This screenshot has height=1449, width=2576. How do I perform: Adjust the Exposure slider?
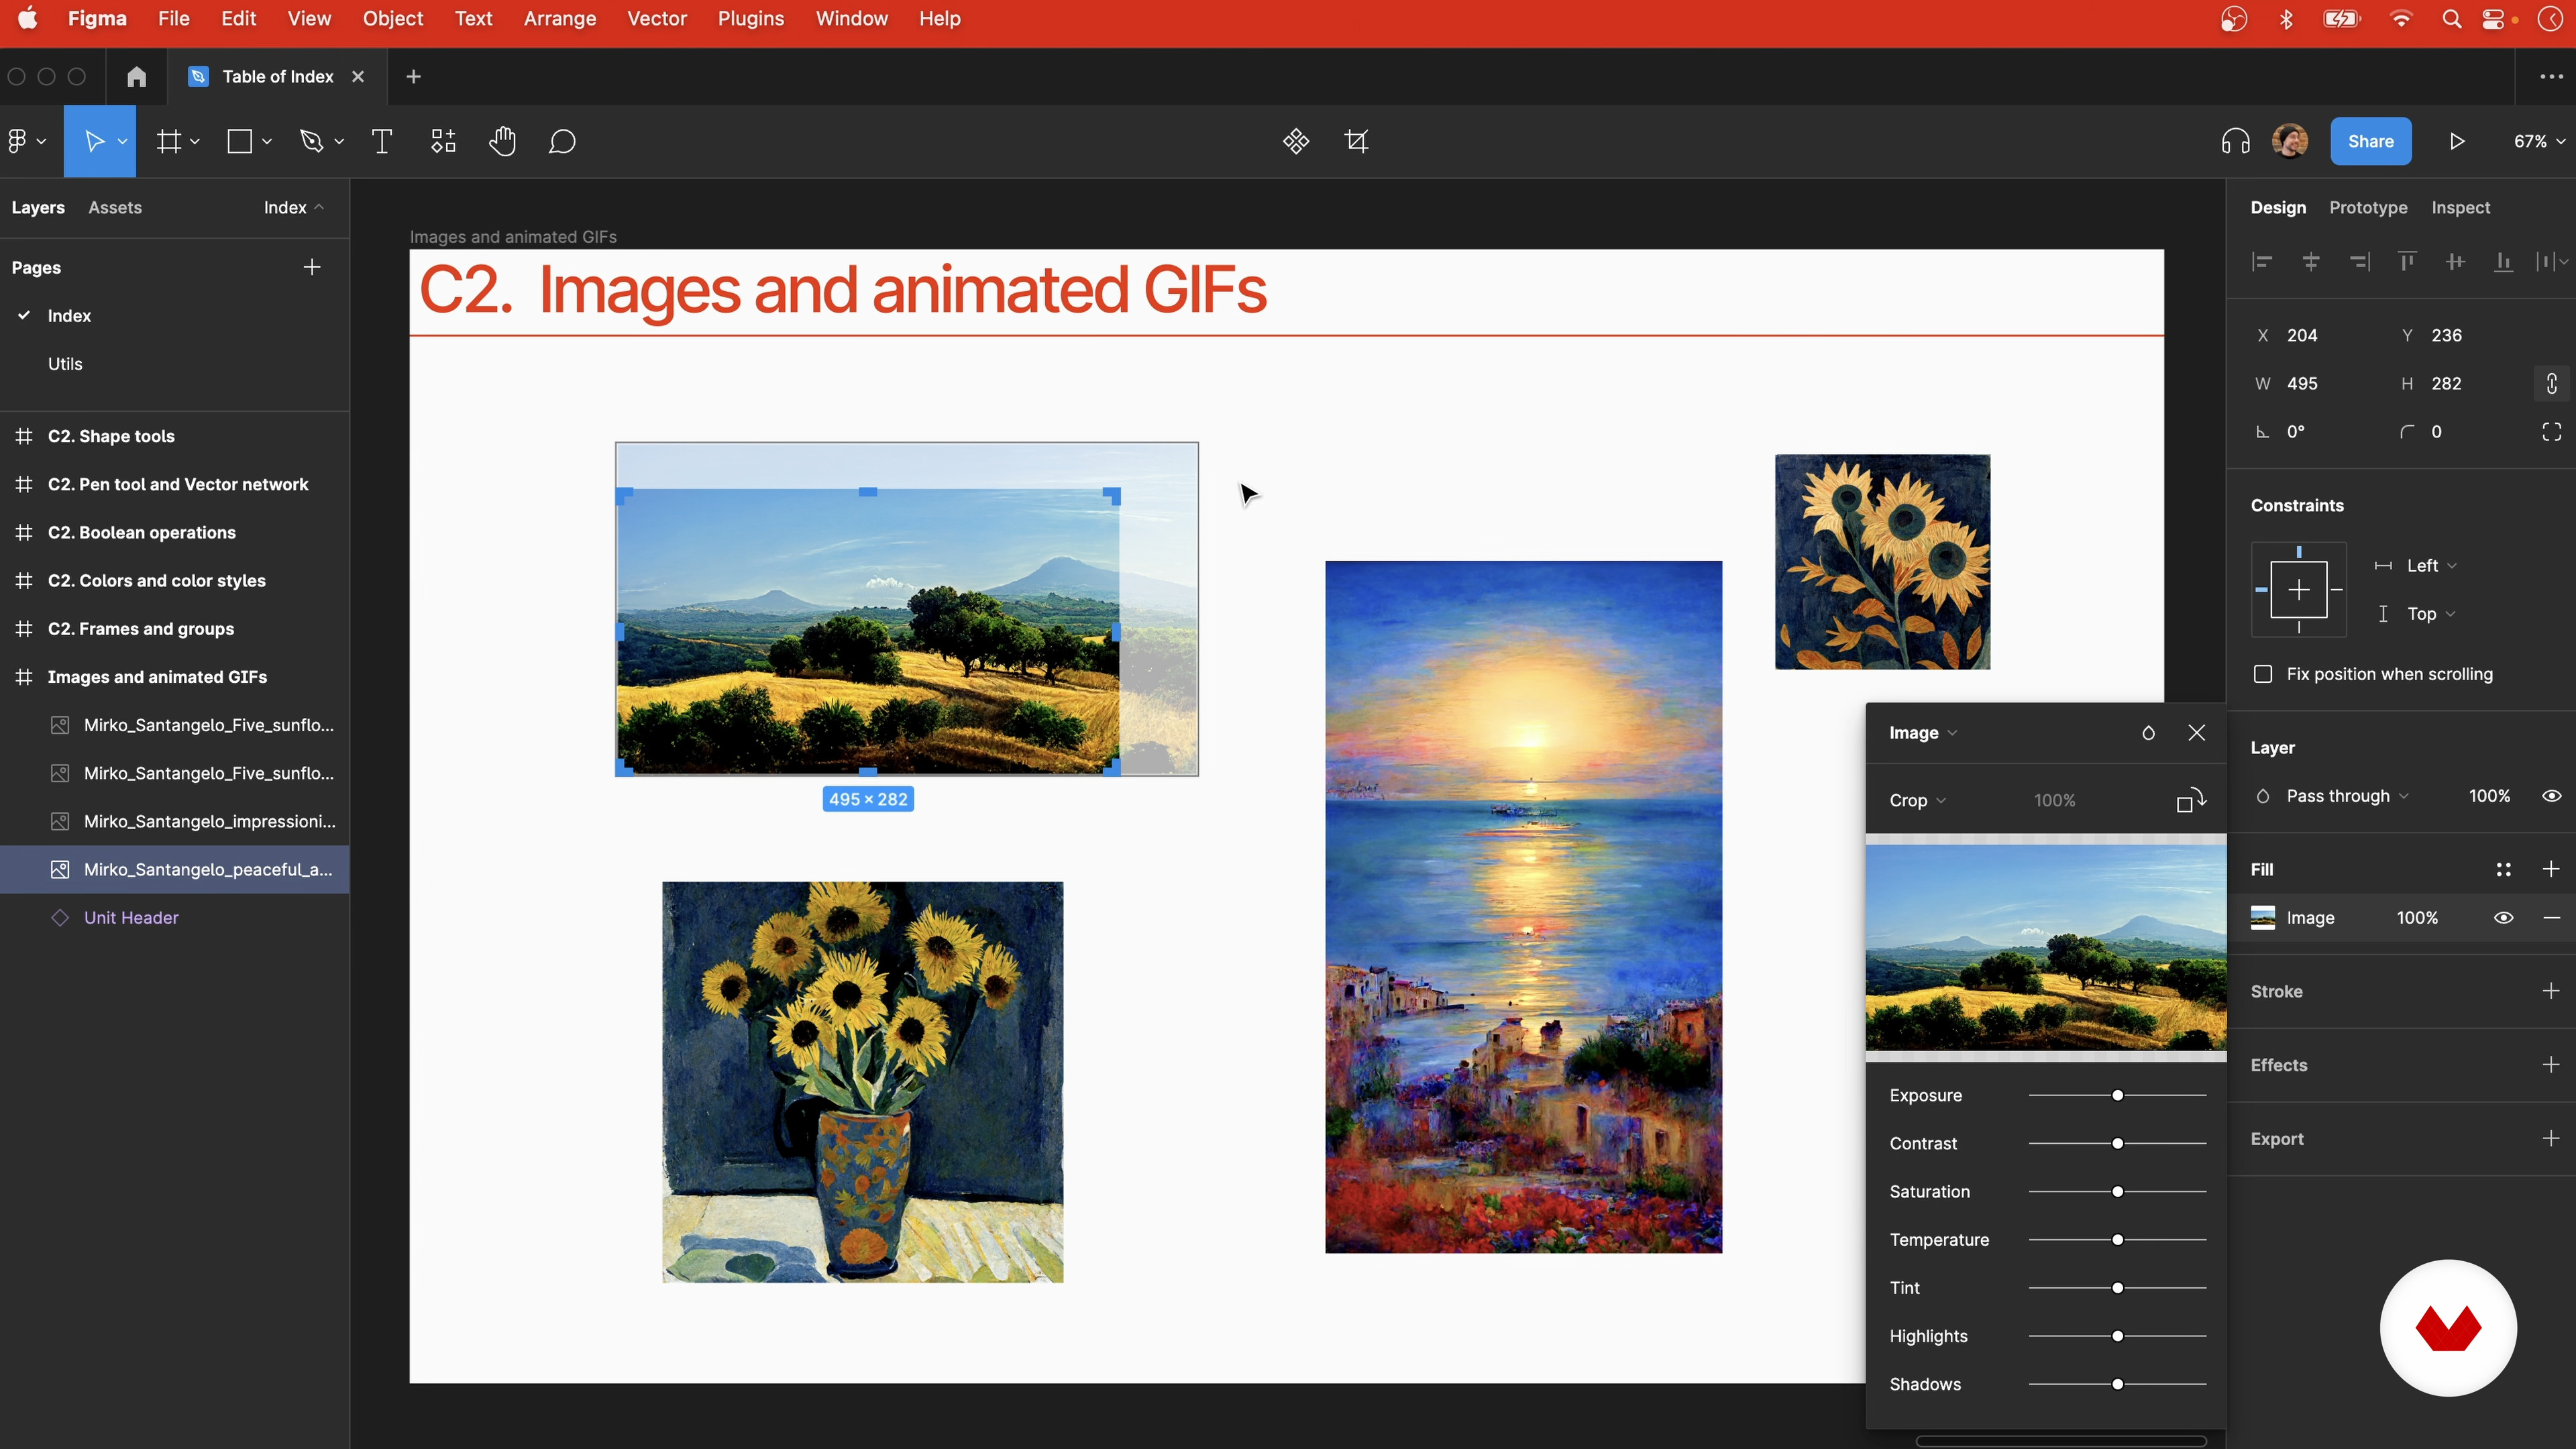[2117, 1096]
